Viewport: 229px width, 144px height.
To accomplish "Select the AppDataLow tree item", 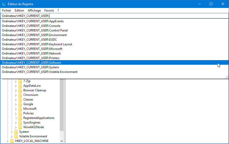I will pos(32,86).
